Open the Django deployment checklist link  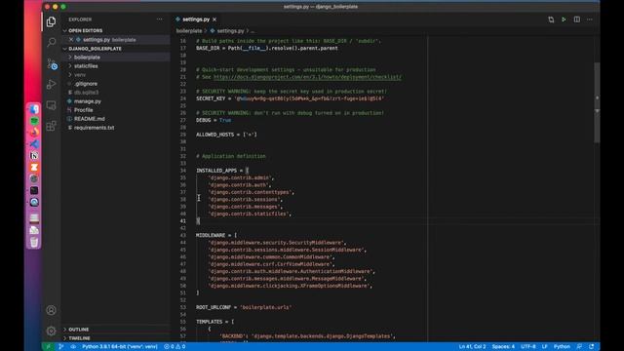tap(308, 77)
